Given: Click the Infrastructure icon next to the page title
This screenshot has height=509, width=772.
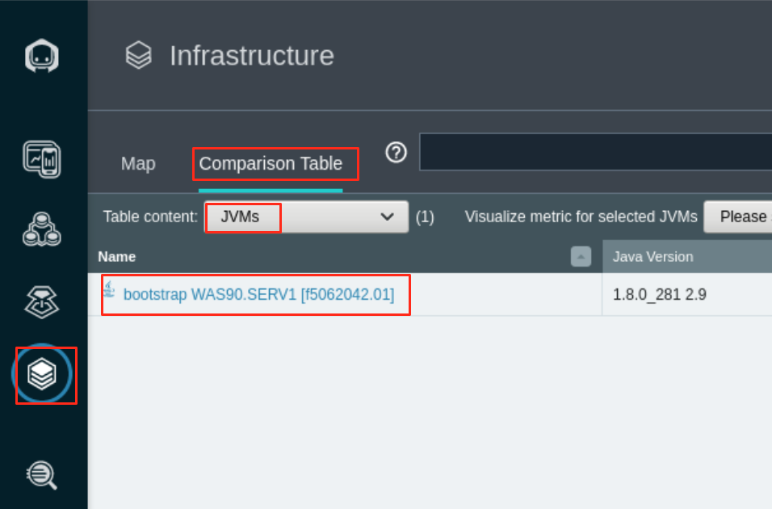Looking at the screenshot, I should (137, 55).
